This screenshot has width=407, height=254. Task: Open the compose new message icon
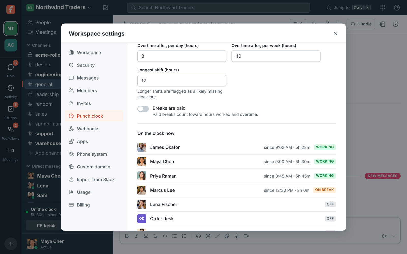click(106, 8)
